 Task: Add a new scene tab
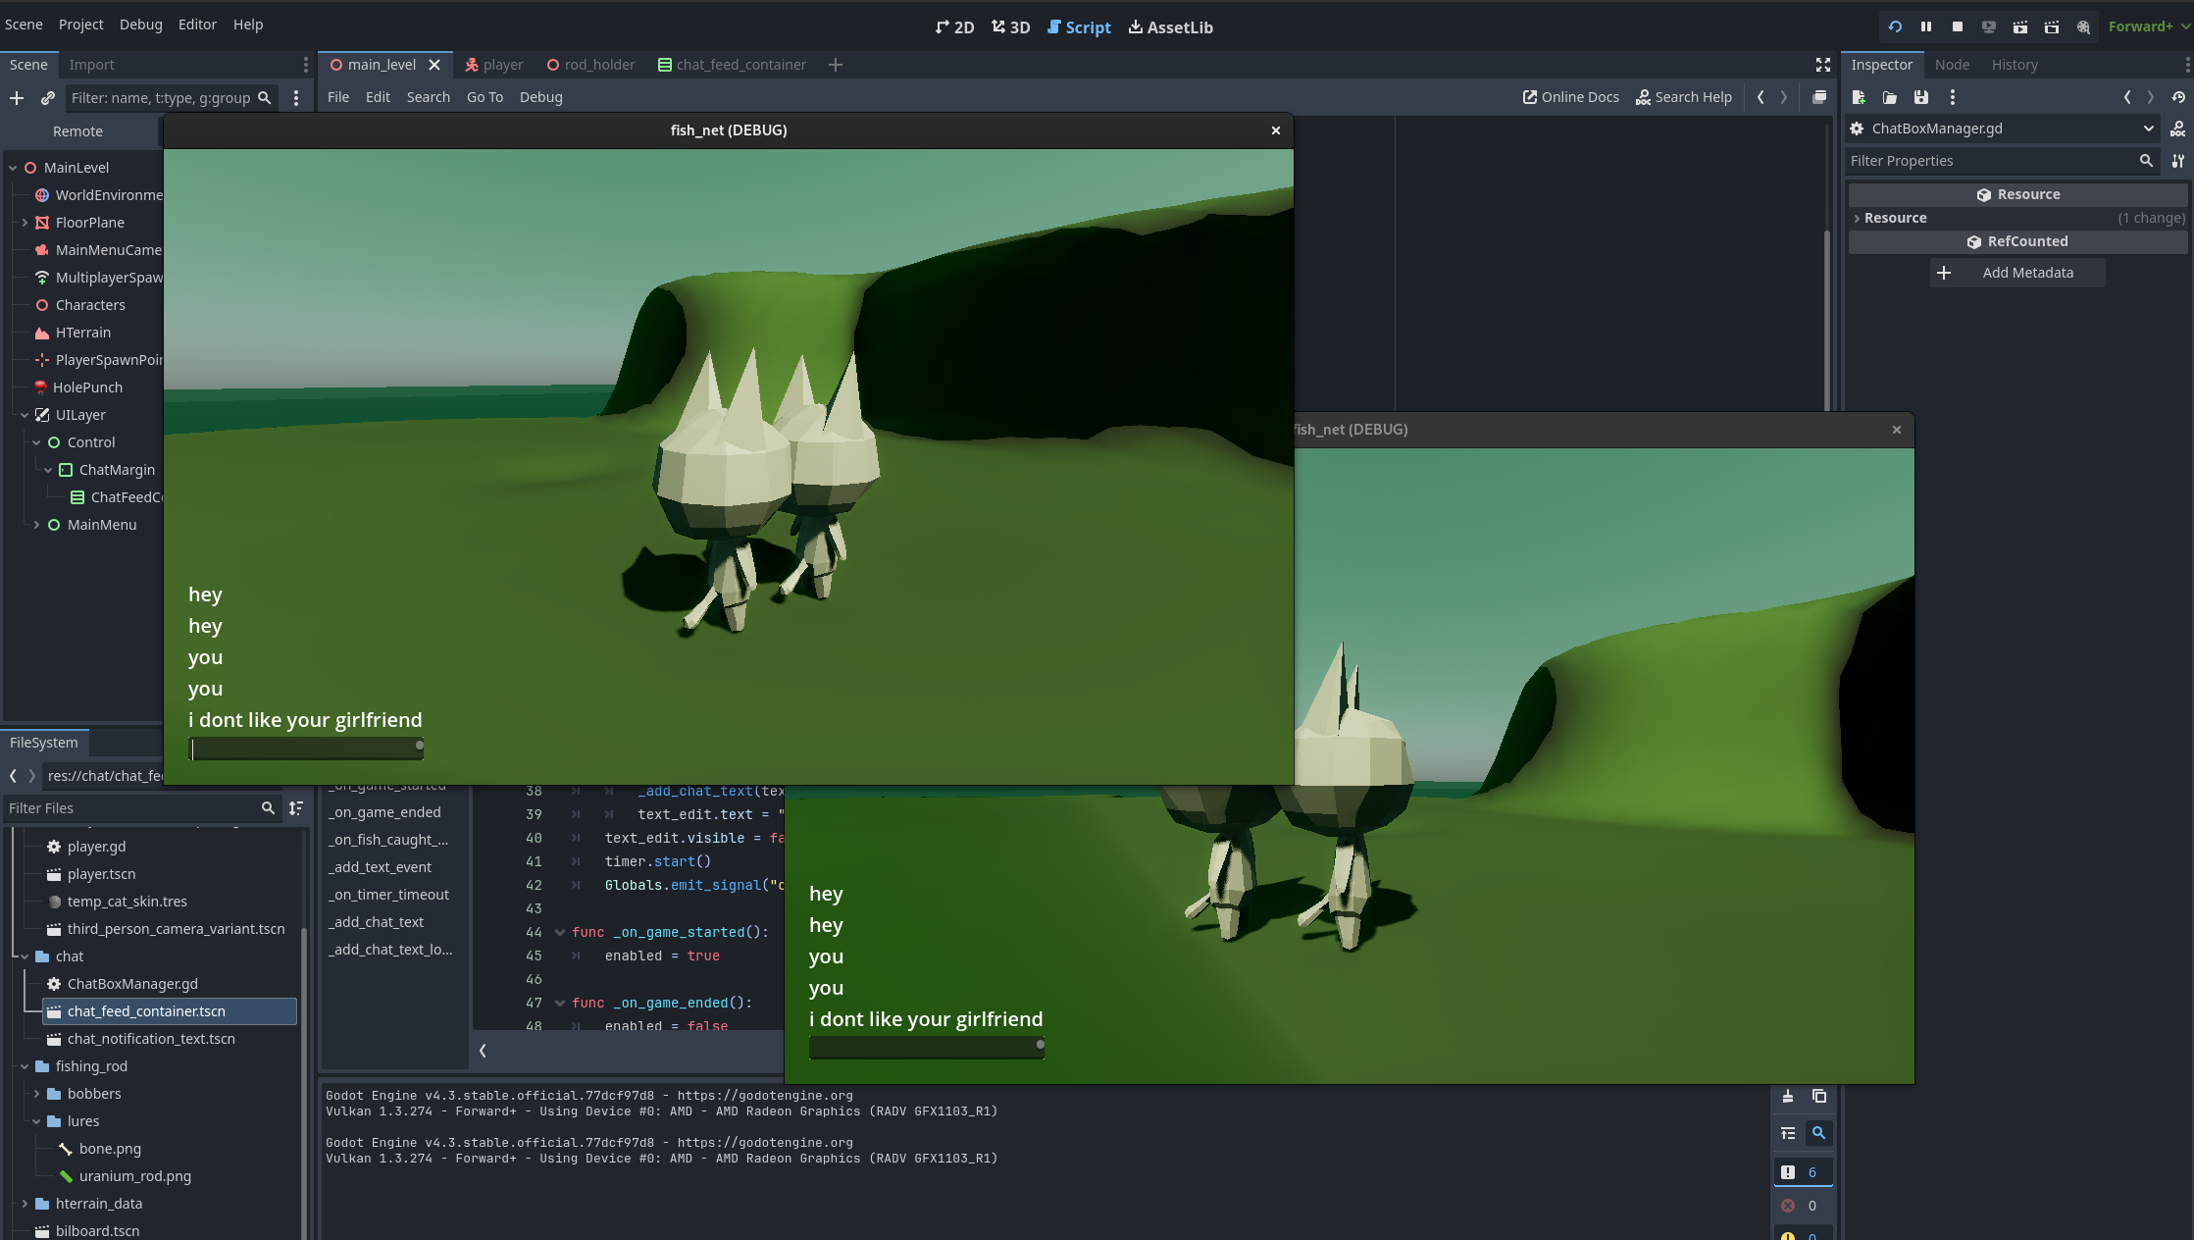[x=836, y=65]
